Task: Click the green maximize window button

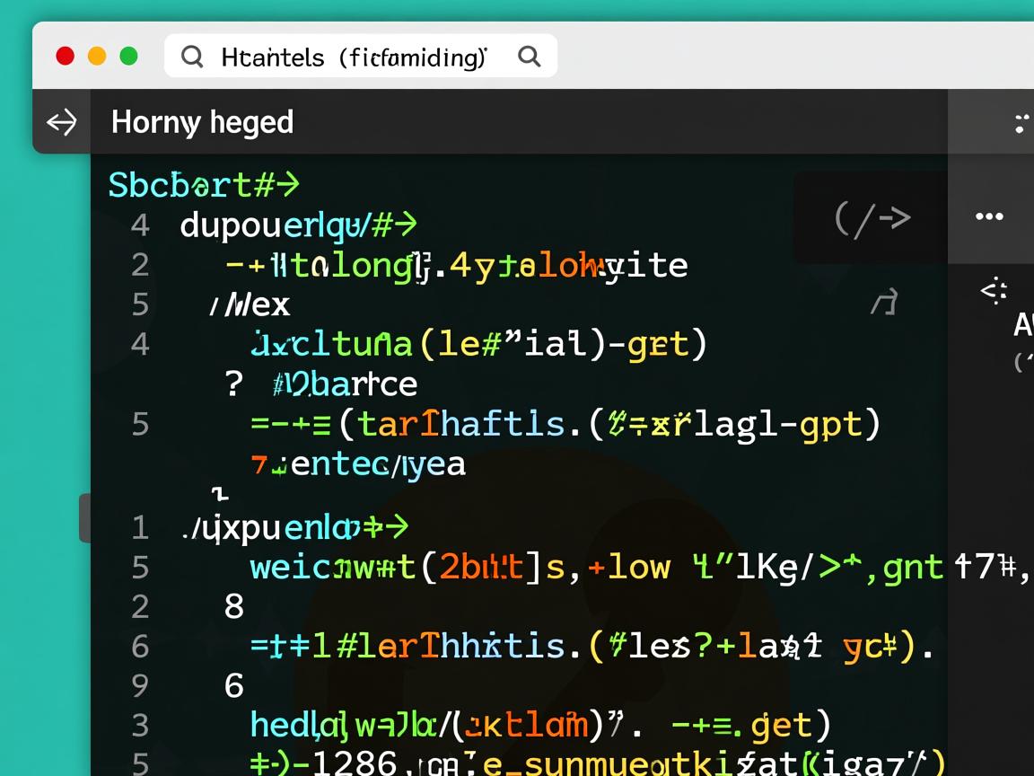Action: pyautogui.click(x=129, y=57)
